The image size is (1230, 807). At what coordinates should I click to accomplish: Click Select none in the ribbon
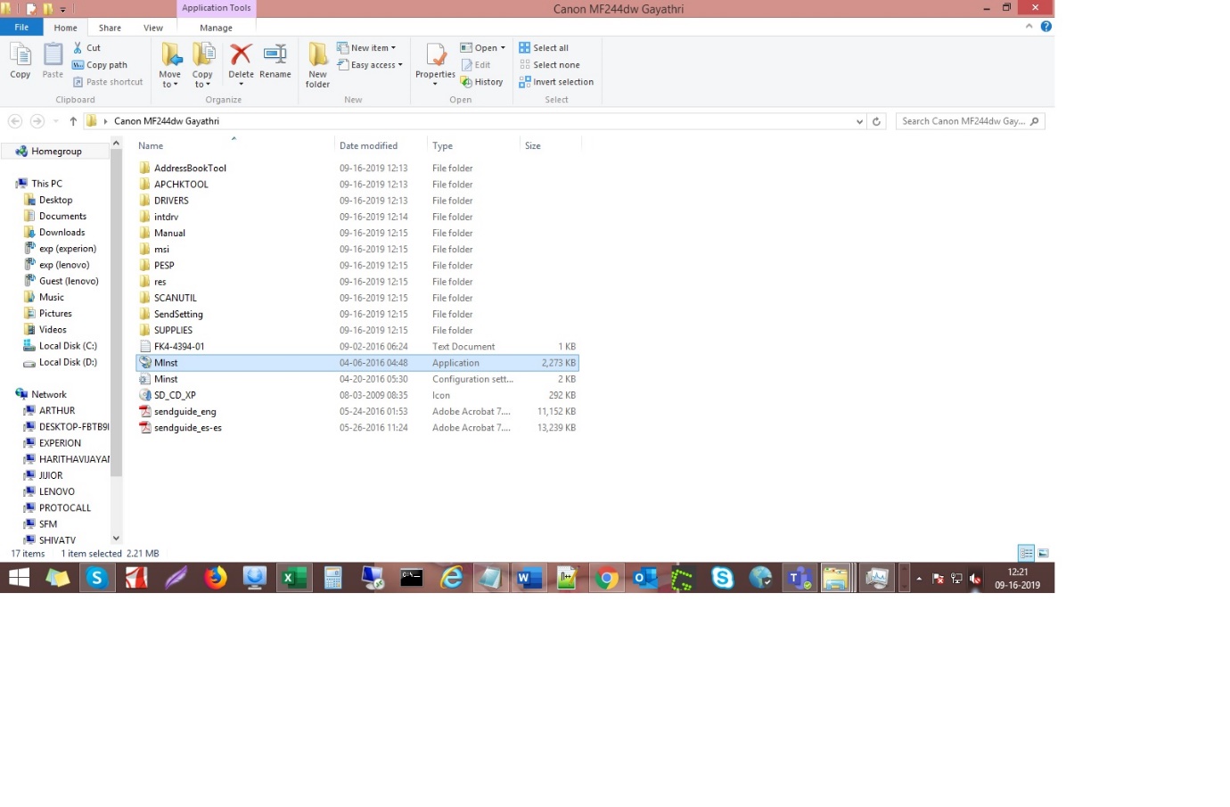[x=549, y=65]
